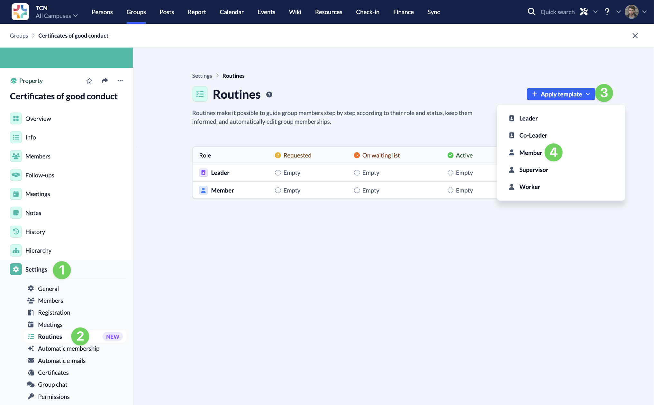Screen dimensions: 654x405
Task: Click the Apply template dropdown button
Action: 561,94
